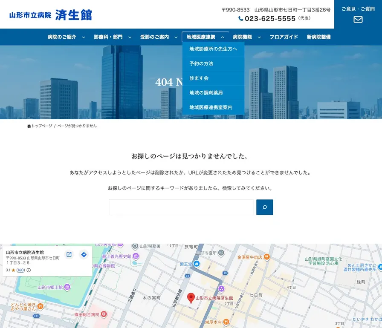
Task: Click the info icon beside reviews count
Action: [29, 270]
